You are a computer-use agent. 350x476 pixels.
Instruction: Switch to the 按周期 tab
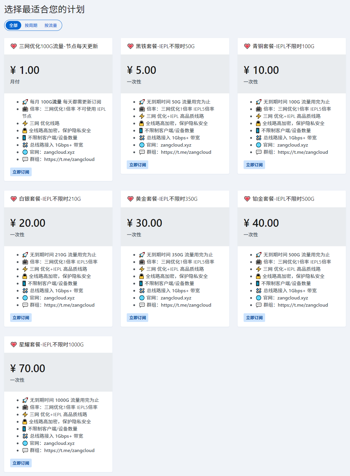pyautogui.click(x=31, y=25)
